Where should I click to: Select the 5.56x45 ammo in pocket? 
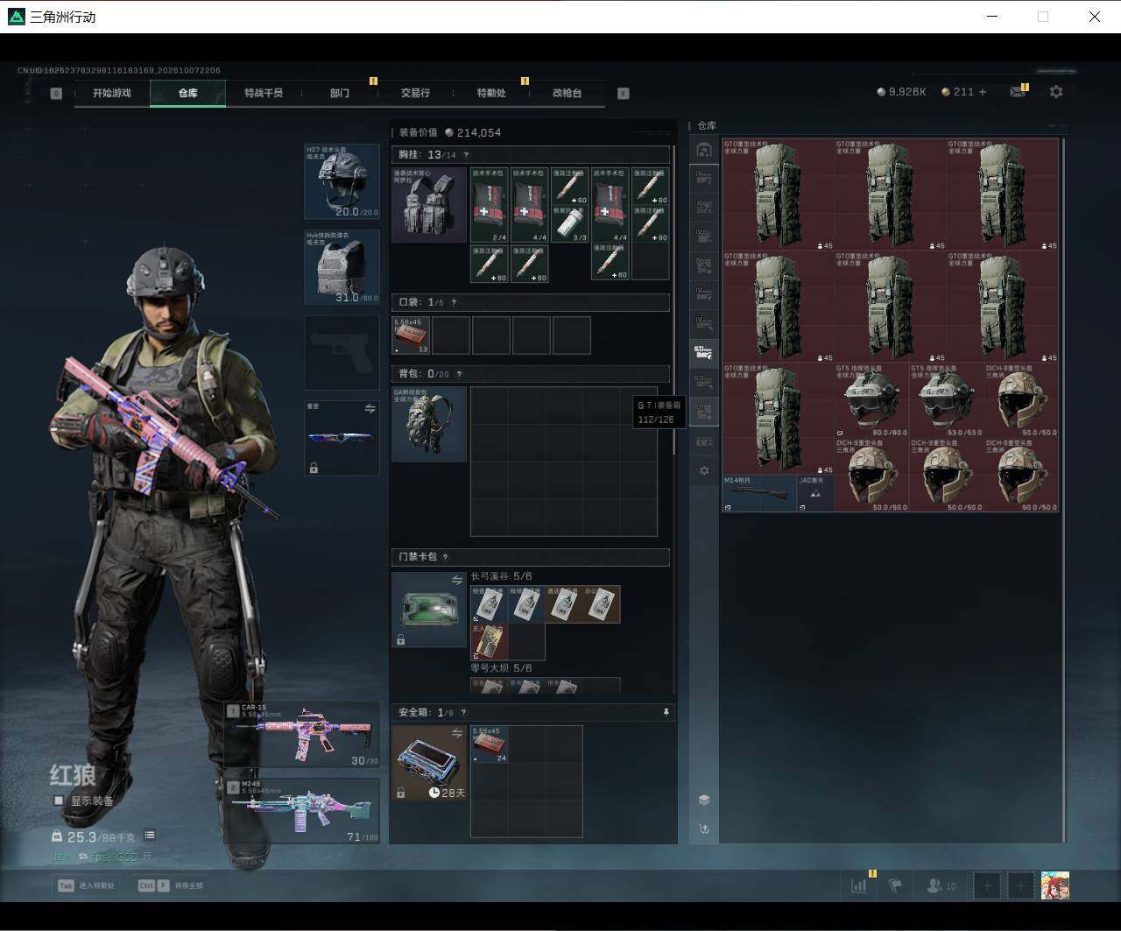point(411,335)
